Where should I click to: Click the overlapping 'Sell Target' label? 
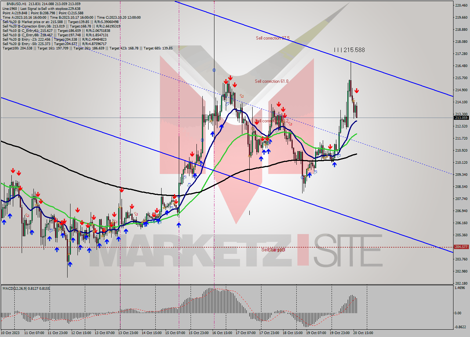[x=273, y=250]
